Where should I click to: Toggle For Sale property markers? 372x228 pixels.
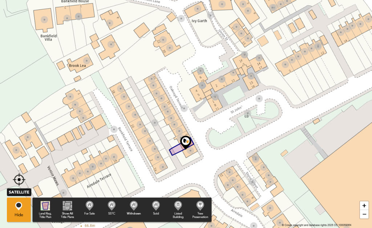click(x=89, y=208)
